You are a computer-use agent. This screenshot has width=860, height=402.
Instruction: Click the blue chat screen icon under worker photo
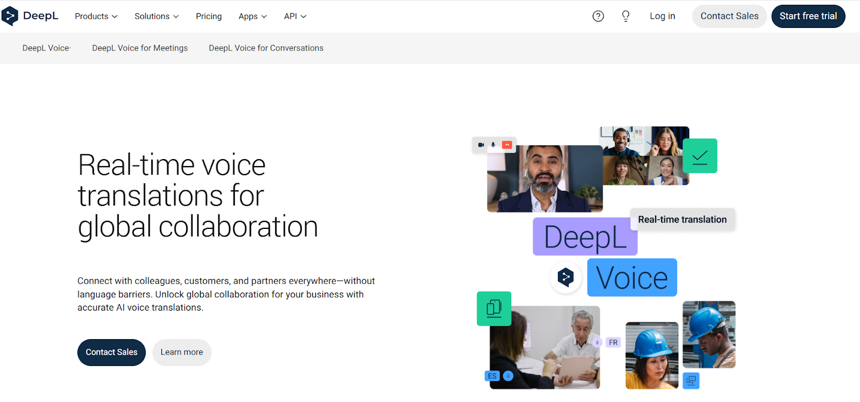click(x=691, y=381)
